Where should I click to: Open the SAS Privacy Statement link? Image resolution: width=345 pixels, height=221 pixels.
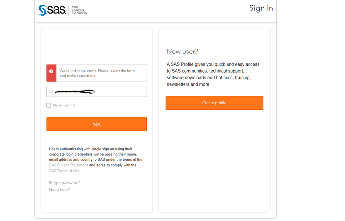click(68, 165)
